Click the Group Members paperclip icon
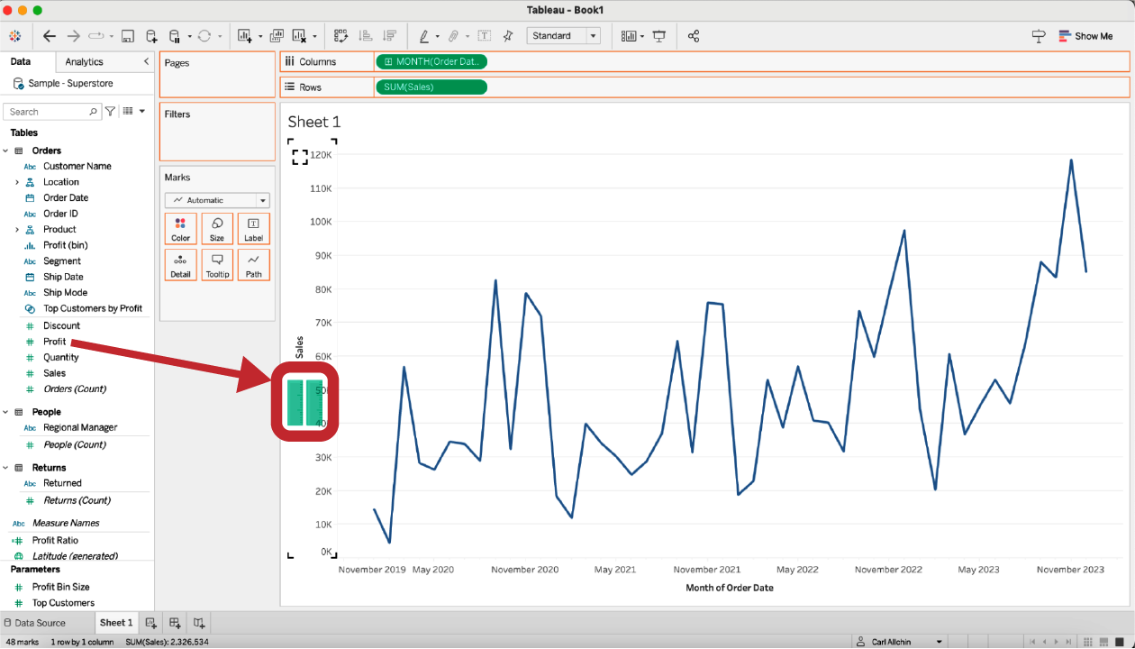The height and width of the screenshot is (649, 1135). (x=453, y=36)
